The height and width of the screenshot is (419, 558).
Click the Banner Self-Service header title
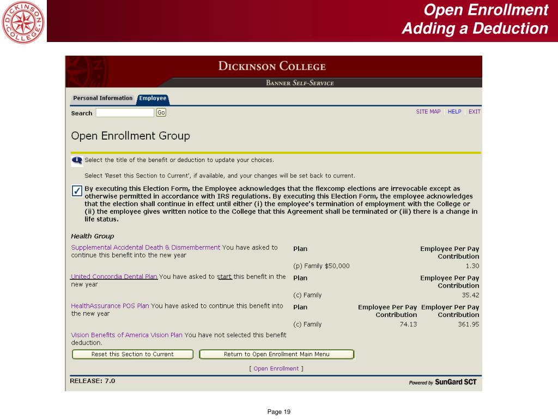pos(300,83)
